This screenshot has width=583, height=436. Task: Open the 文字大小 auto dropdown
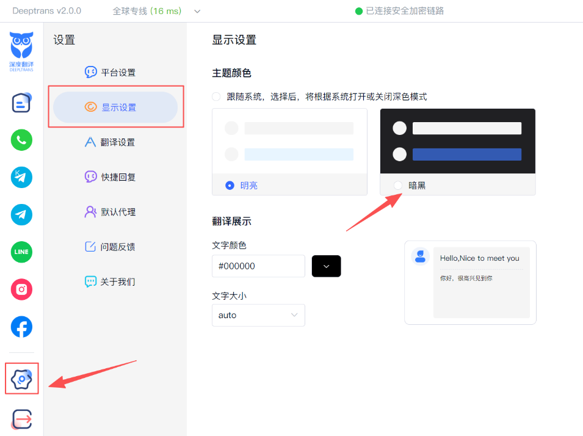point(258,315)
